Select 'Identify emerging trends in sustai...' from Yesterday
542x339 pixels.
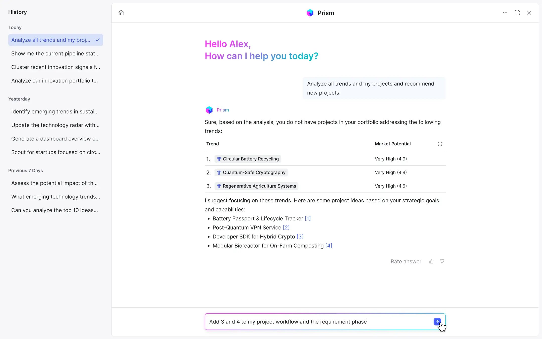(x=55, y=111)
